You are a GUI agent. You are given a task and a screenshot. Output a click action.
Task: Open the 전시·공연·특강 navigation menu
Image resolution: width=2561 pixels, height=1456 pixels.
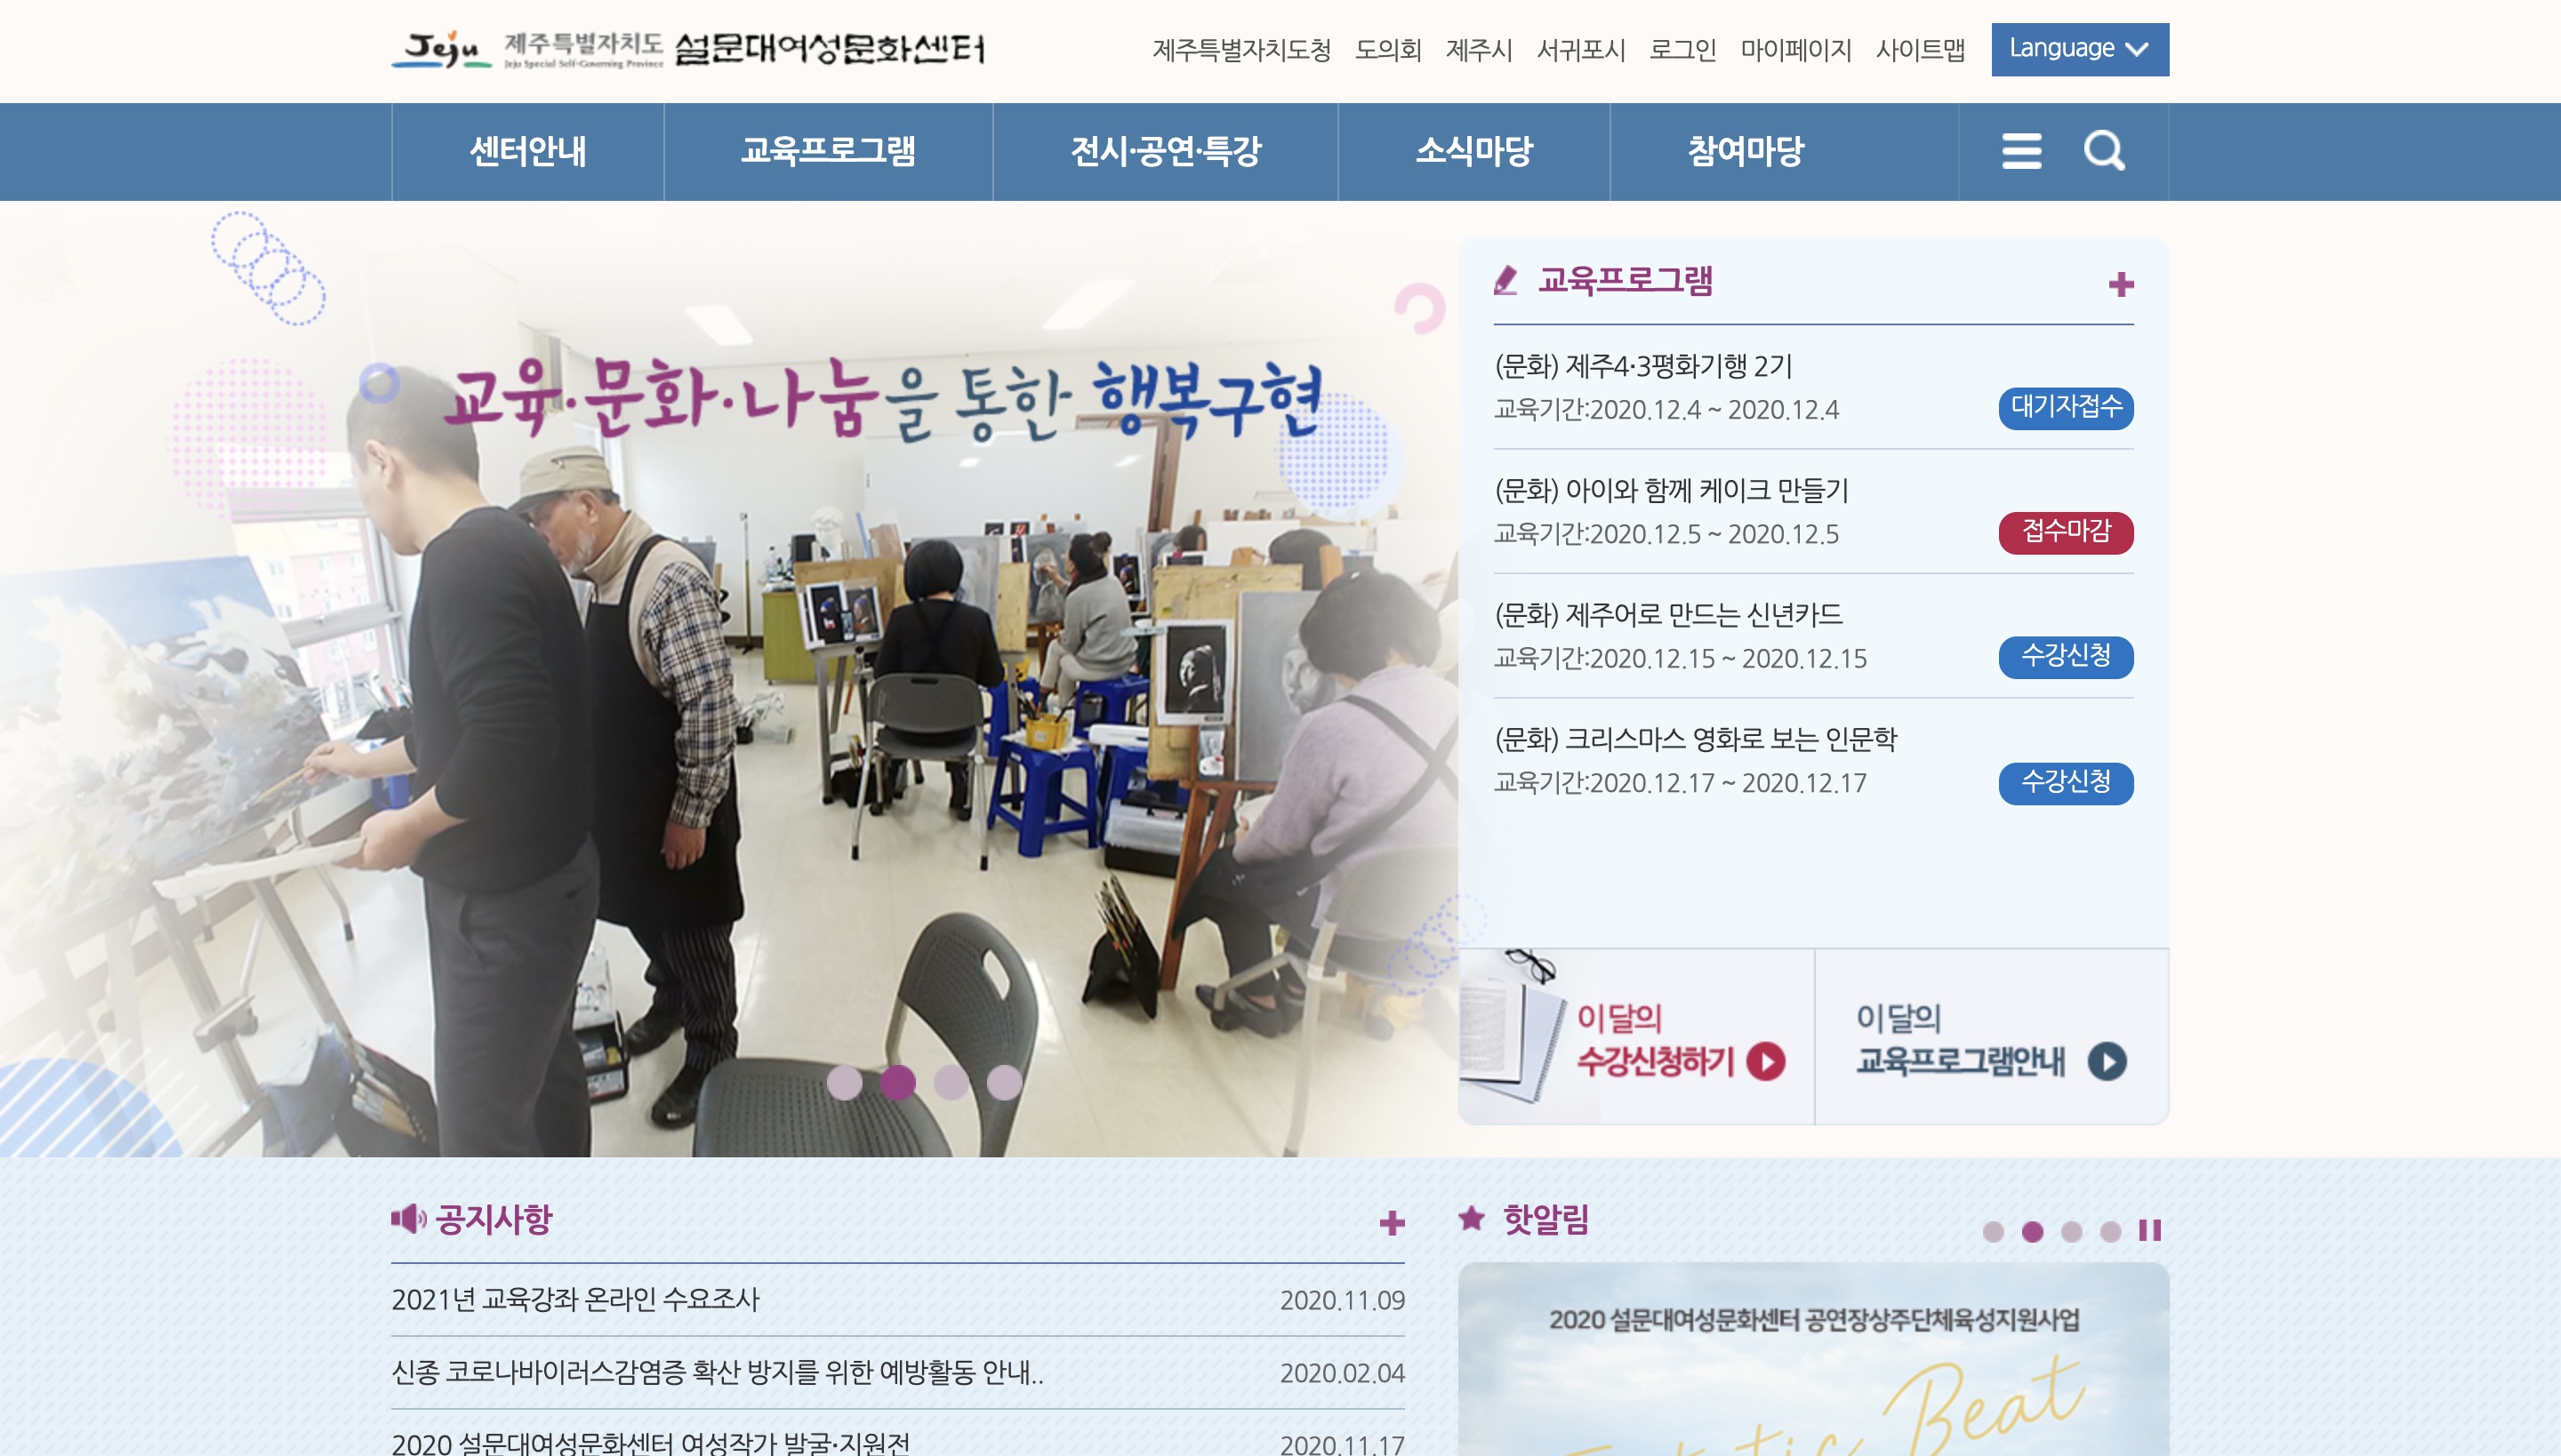(x=1165, y=152)
